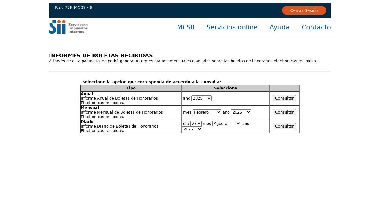380x214 pixels.
Task: Open the Contacto link
Action: click(x=316, y=27)
